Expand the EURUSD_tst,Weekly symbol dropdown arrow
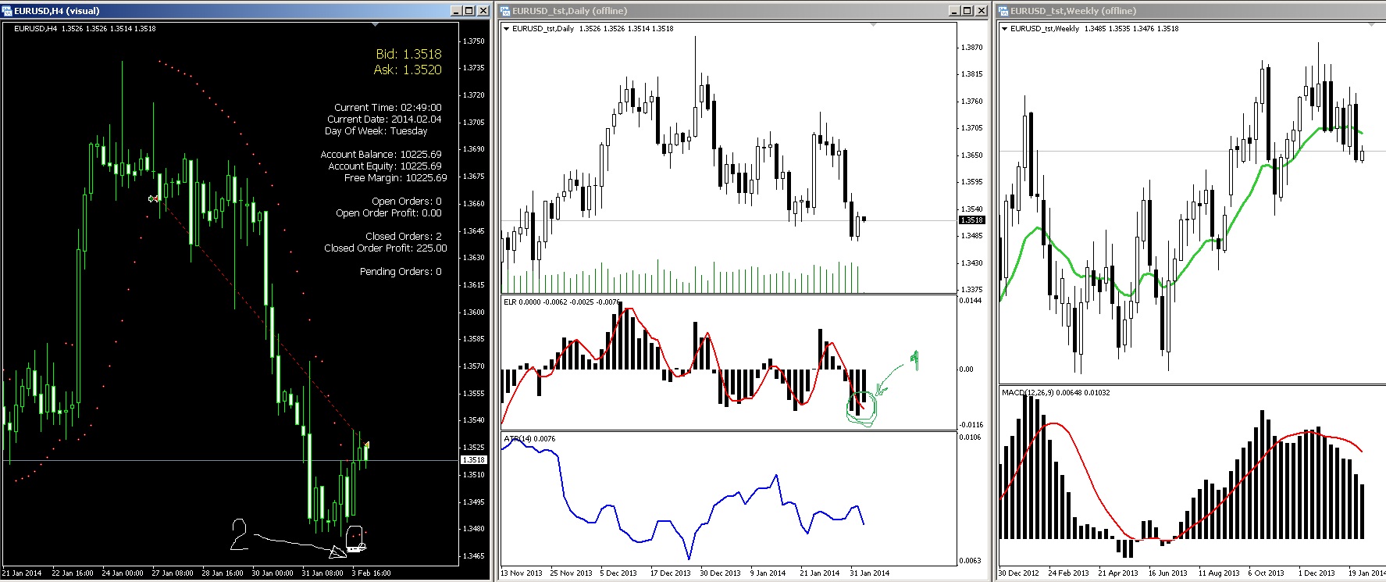The width and height of the screenshot is (1386, 582). click(1005, 29)
